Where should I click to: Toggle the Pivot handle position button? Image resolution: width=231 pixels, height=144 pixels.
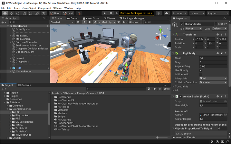[x=55, y=13]
